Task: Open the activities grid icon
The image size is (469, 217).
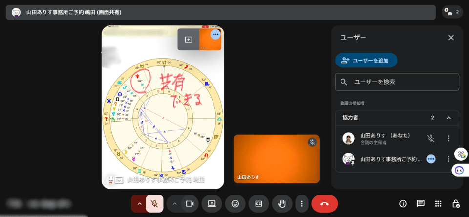Action: [438, 203]
